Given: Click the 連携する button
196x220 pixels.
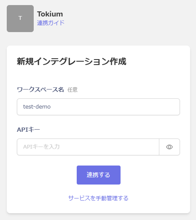Looking at the screenshot, I should pos(99,175).
